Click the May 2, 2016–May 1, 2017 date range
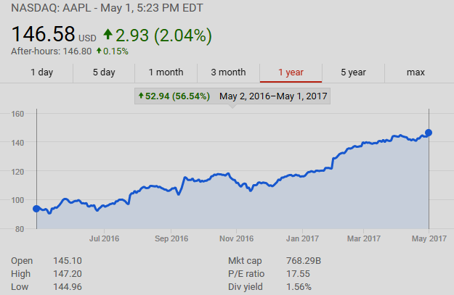The image size is (454, 295). [x=273, y=96]
